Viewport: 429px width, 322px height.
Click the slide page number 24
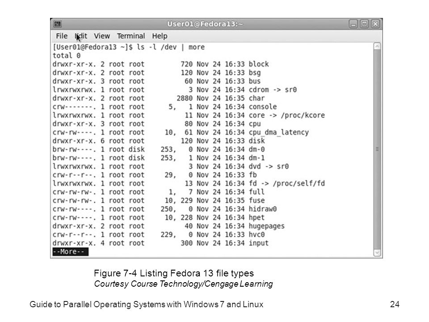tap(395, 304)
